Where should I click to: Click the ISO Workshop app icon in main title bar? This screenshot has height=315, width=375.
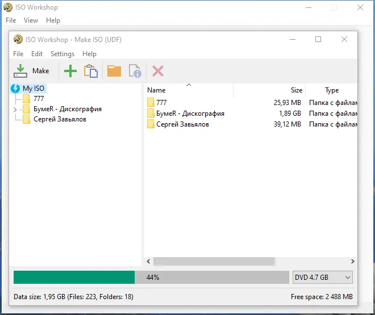point(8,7)
